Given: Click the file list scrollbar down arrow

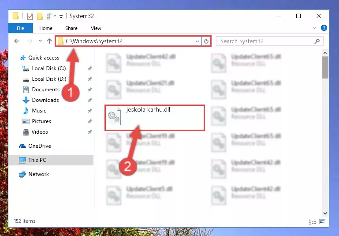Looking at the screenshot, I should 325,214.
